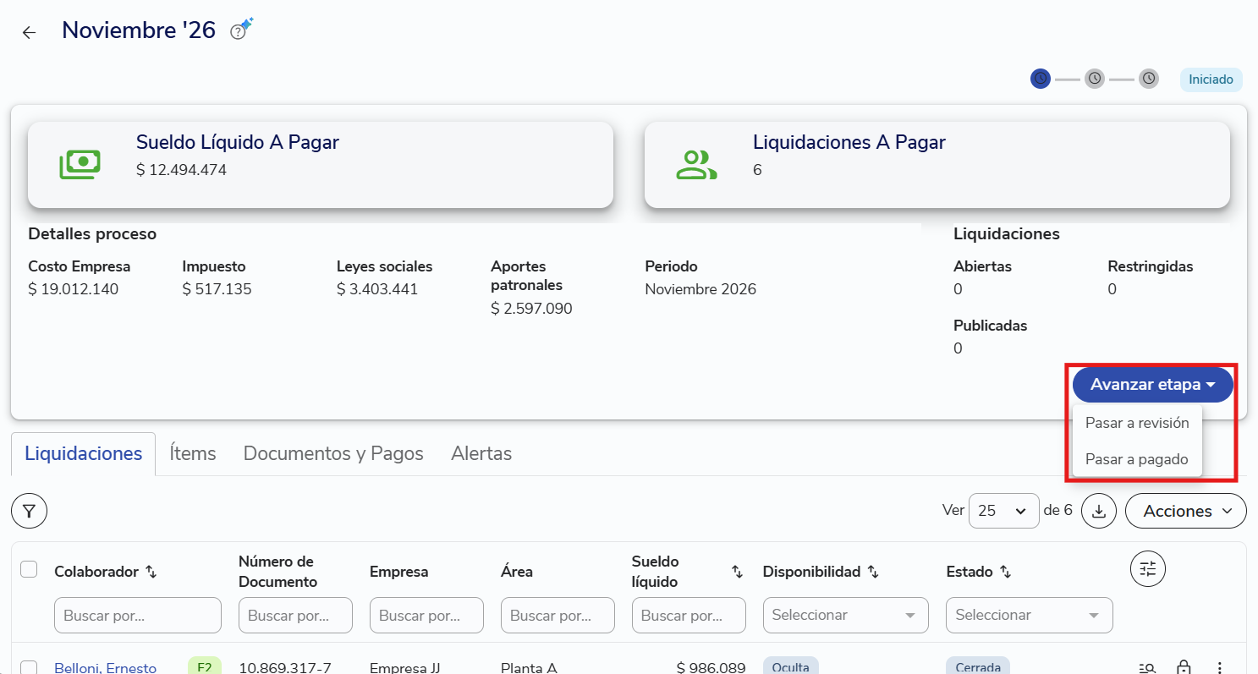This screenshot has width=1258, height=674.
Task: Open the Alertas tab
Action: click(x=481, y=453)
